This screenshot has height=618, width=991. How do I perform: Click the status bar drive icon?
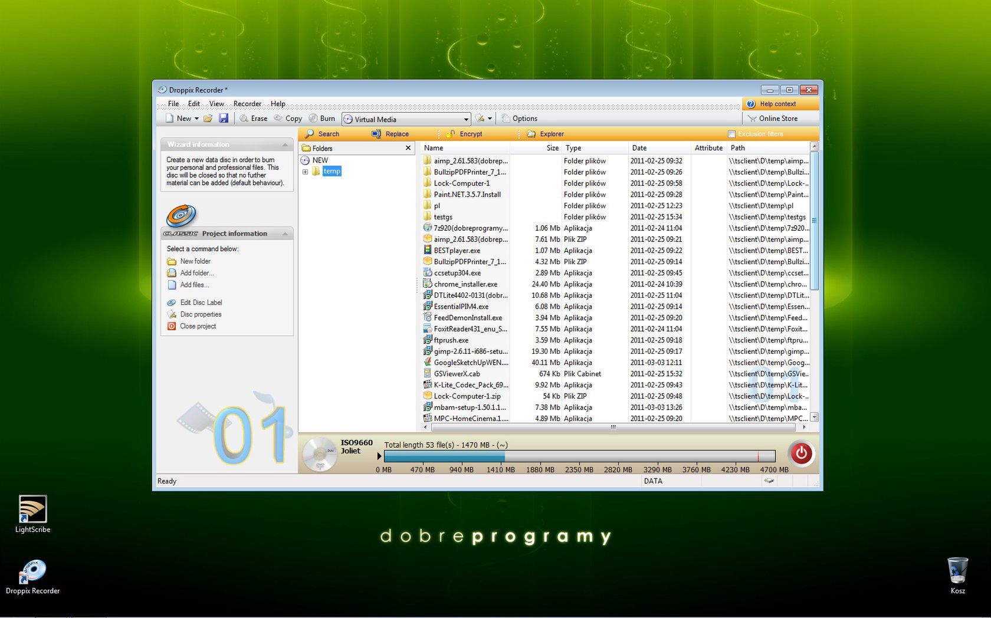coord(769,481)
